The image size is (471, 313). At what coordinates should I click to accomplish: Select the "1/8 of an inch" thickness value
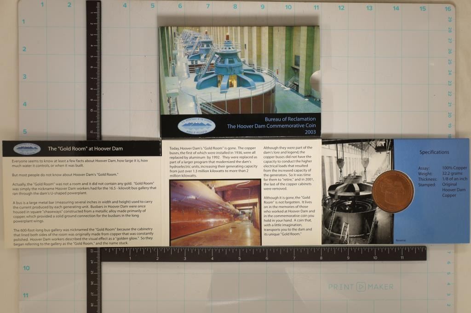point(455,179)
